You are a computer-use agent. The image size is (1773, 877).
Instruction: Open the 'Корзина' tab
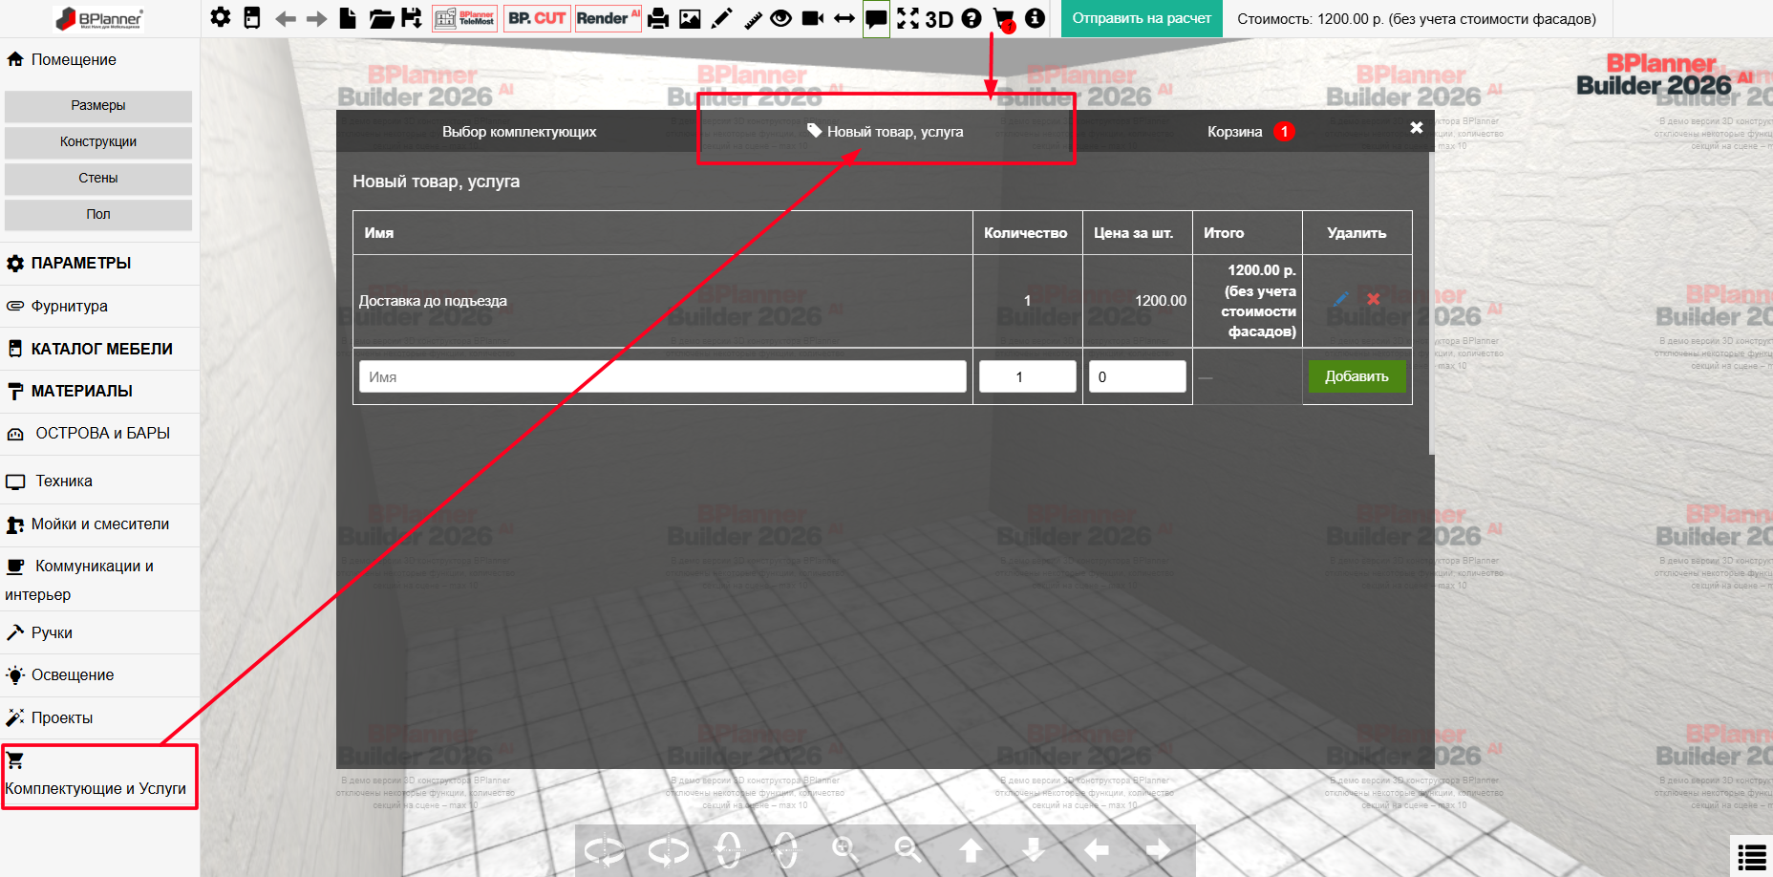(1250, 132)
